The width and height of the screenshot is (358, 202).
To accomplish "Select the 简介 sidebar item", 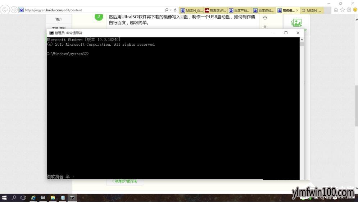I will pos(59,19).
